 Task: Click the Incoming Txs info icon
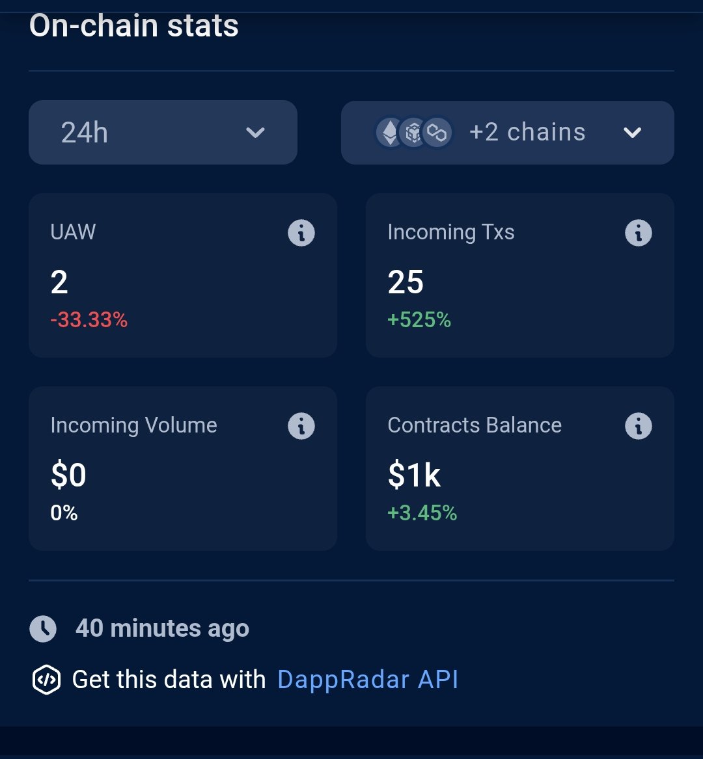pos(638,233)
